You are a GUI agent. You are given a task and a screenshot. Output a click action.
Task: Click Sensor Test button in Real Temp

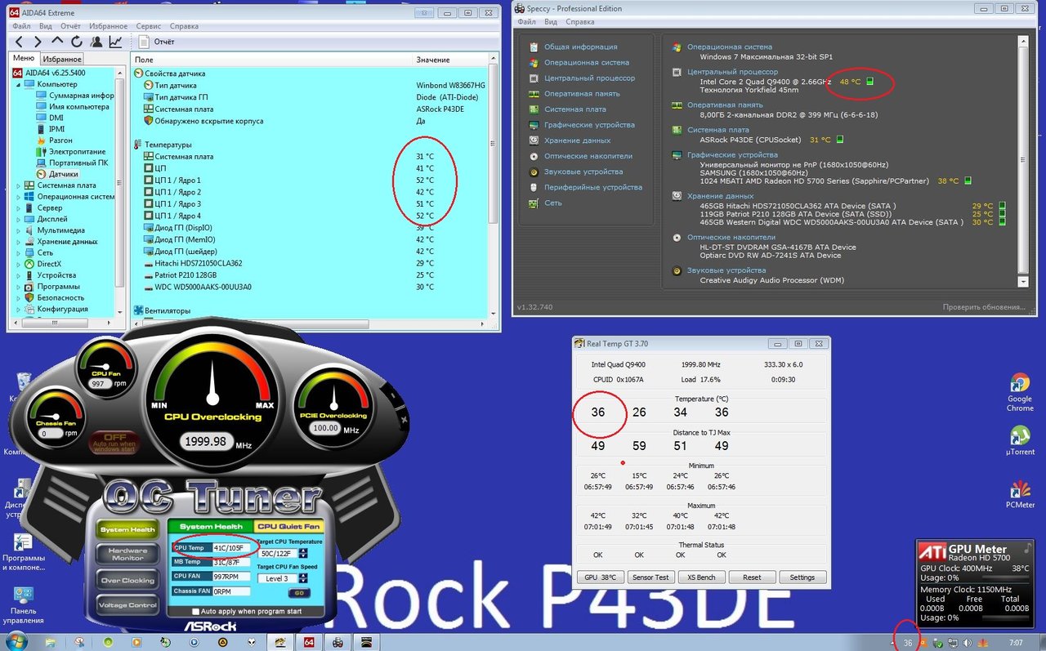pos(651,577)
